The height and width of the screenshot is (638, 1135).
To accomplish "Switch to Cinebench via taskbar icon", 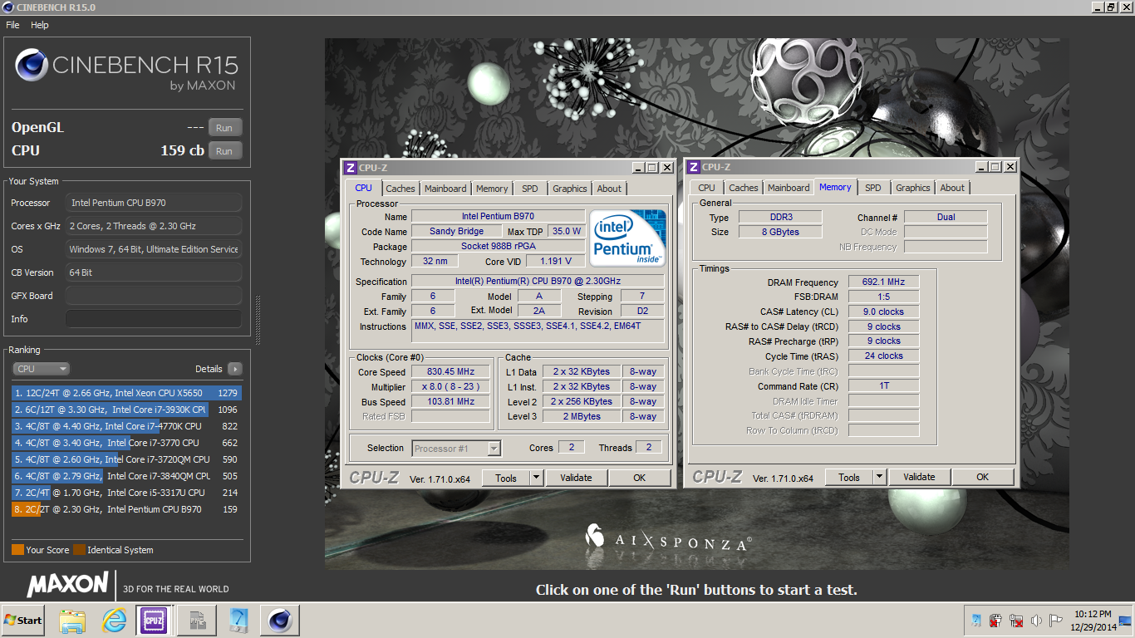I will [280, 621].
